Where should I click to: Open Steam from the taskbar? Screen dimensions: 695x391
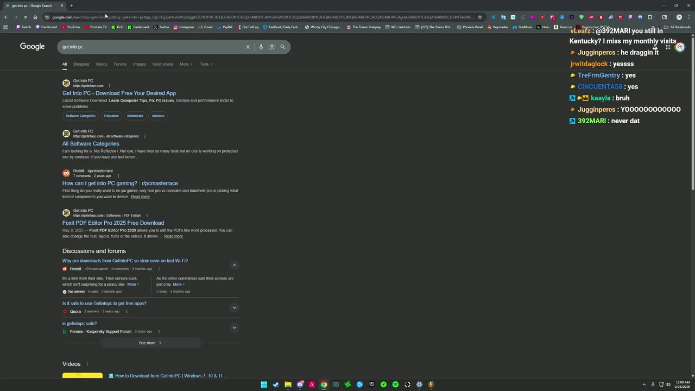(276, 384)
